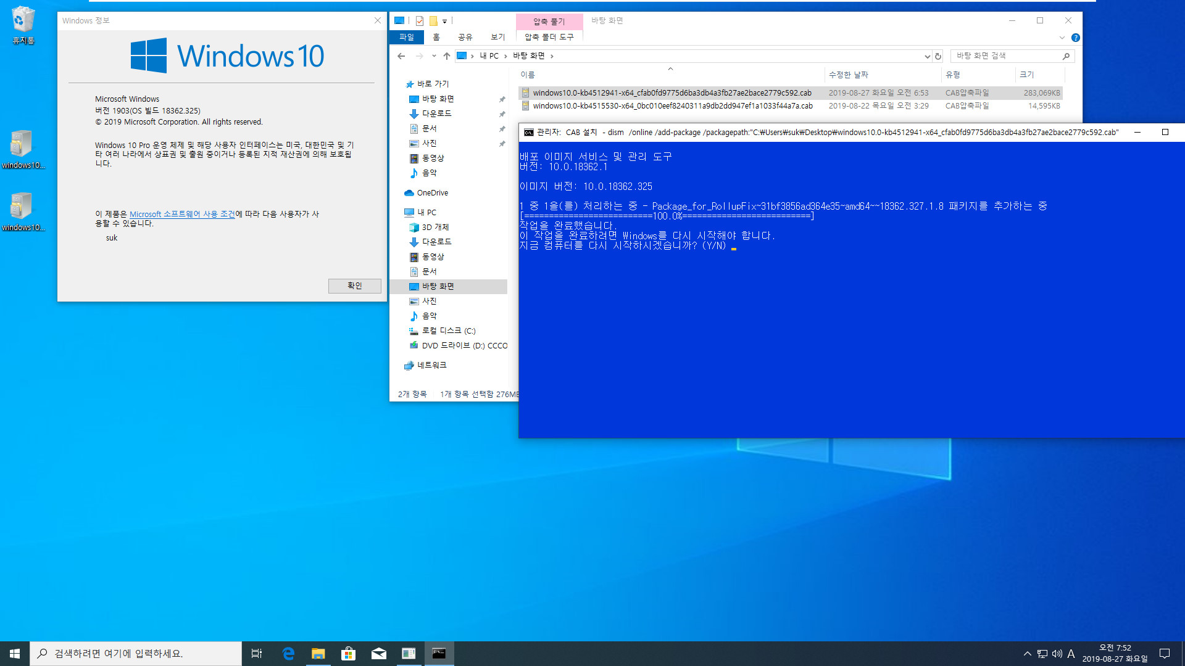Viewport: 1185px width, 666px height.
Task: Open the upper windows10 cab desktop icon
Action: [x=22, y=149]
